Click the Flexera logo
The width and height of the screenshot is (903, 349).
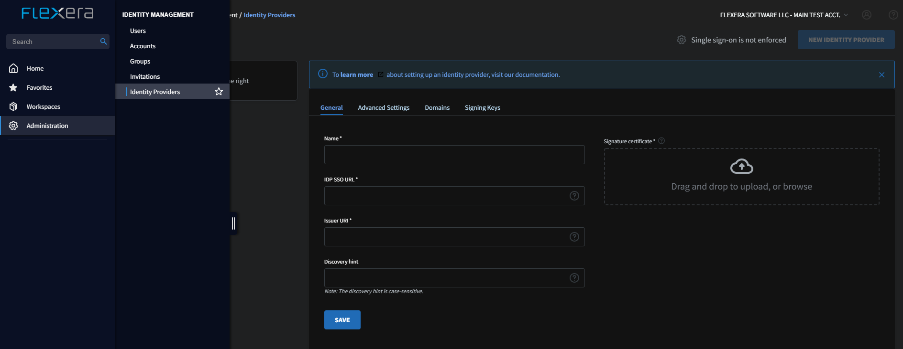[57, 13]
